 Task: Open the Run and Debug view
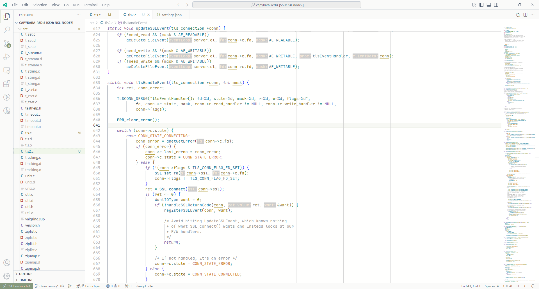coord(7,57)
